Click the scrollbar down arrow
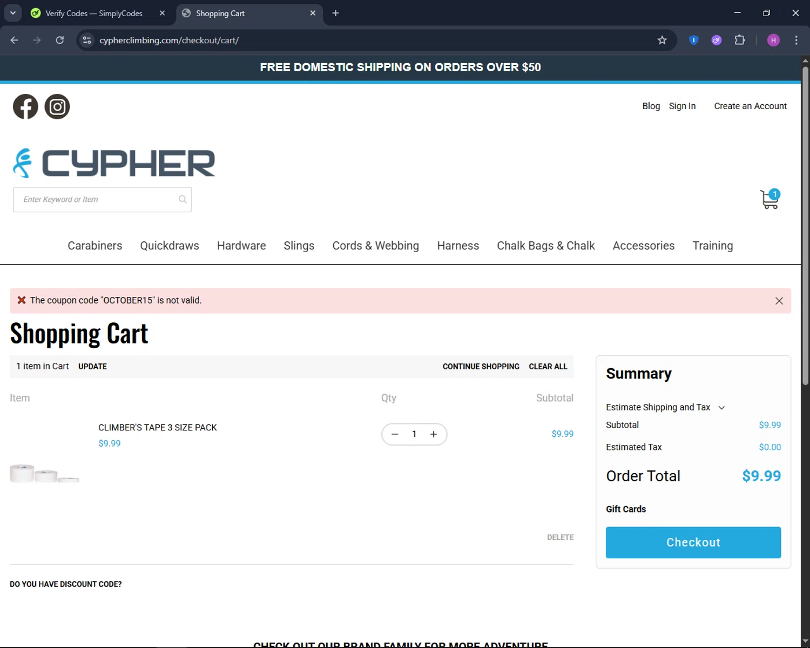Image resolution: width=810 pixels, height=648 pixels. pyautogui.click(x=805, y=642)
